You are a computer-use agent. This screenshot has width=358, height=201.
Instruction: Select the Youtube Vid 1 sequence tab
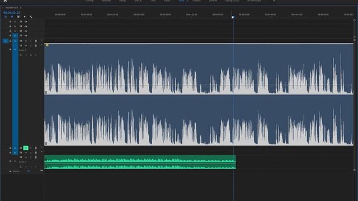11,7
